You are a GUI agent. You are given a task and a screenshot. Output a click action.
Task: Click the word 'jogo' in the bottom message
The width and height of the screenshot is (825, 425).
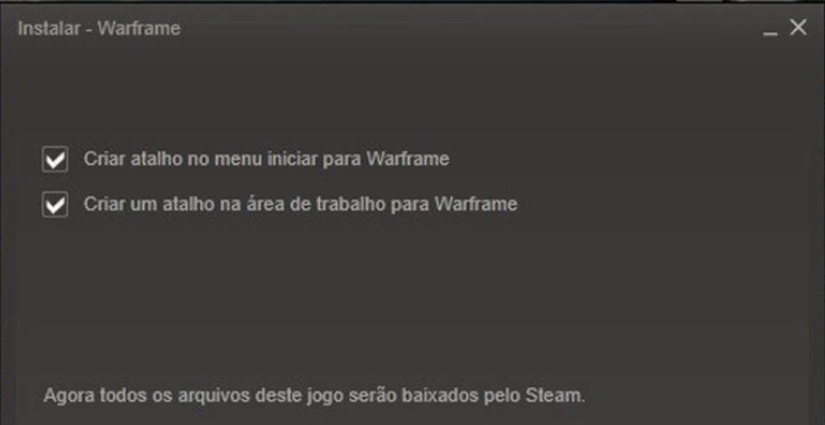[x=313, y=396]
